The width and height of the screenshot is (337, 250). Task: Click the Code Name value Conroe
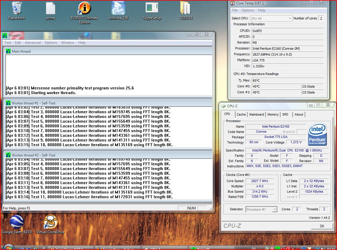click(x=261, y=131)
